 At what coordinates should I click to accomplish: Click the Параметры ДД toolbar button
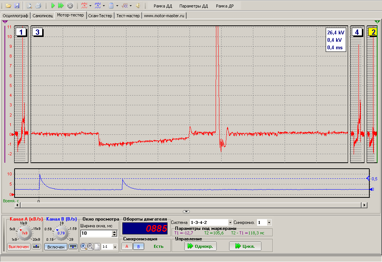193,6
